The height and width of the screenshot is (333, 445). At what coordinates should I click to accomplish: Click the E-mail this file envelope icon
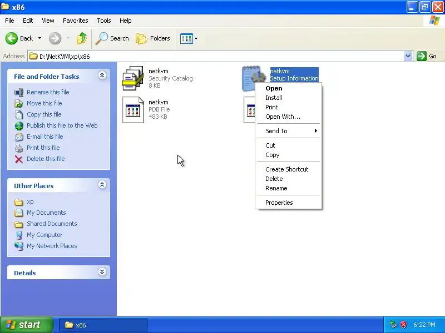click(x=19, y=137)
